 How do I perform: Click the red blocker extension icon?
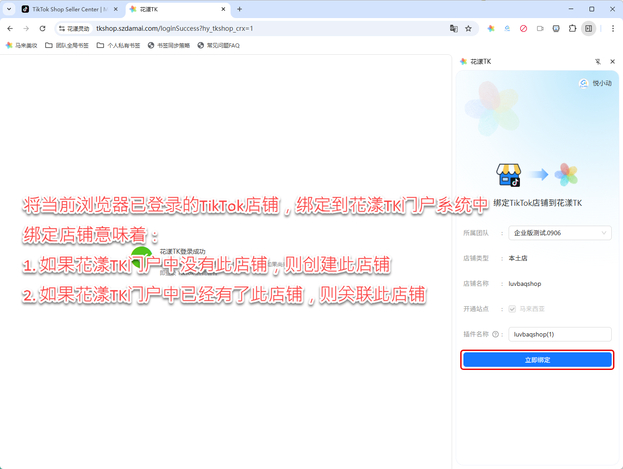pyautogui.click(x=524, y=28)
